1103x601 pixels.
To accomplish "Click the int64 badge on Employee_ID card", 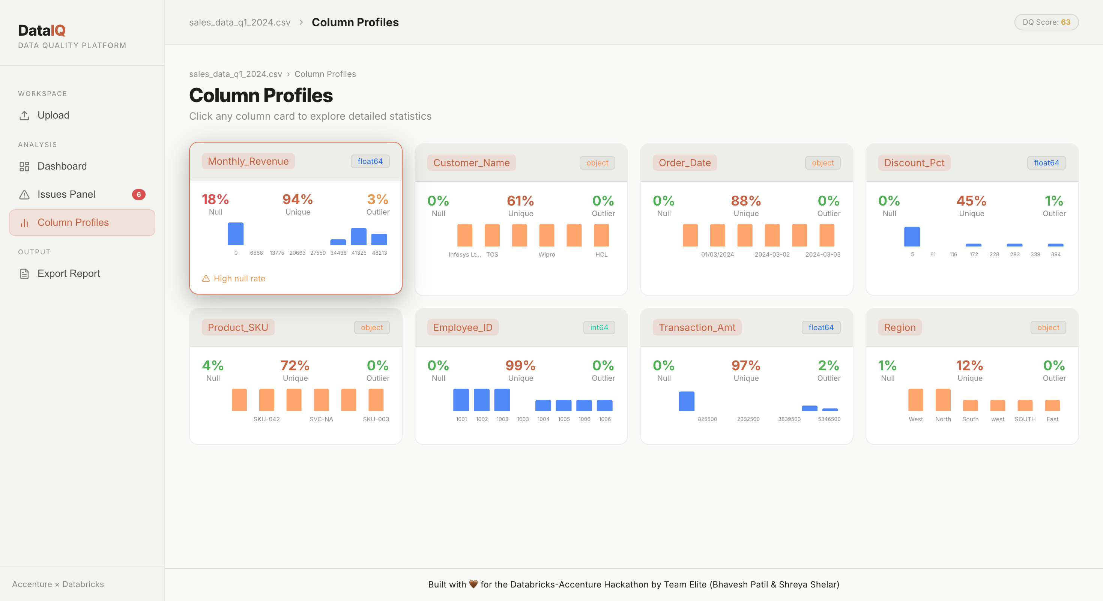I will [x=599, y=328].
